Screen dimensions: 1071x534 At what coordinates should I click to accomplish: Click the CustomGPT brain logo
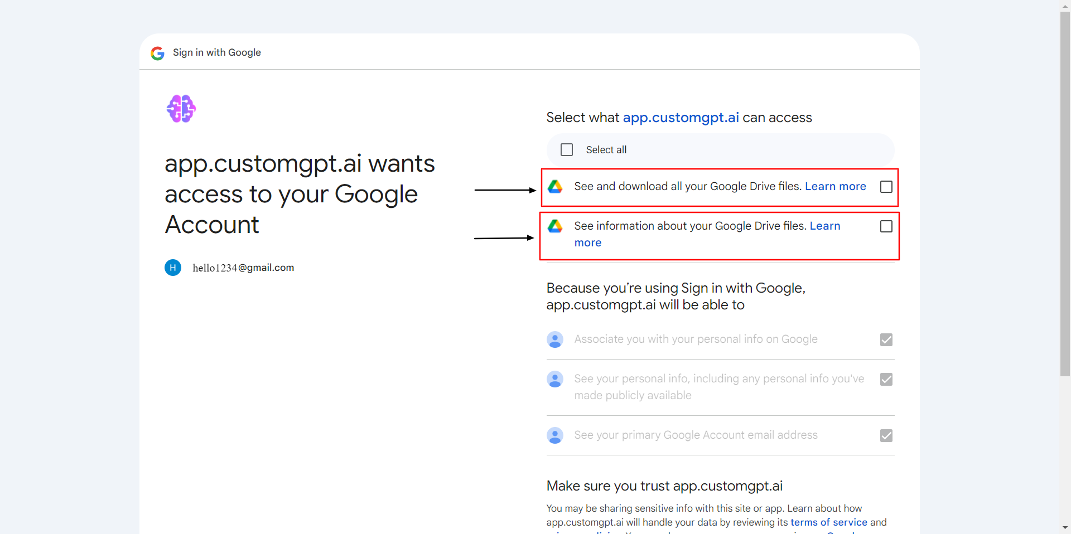181,109
